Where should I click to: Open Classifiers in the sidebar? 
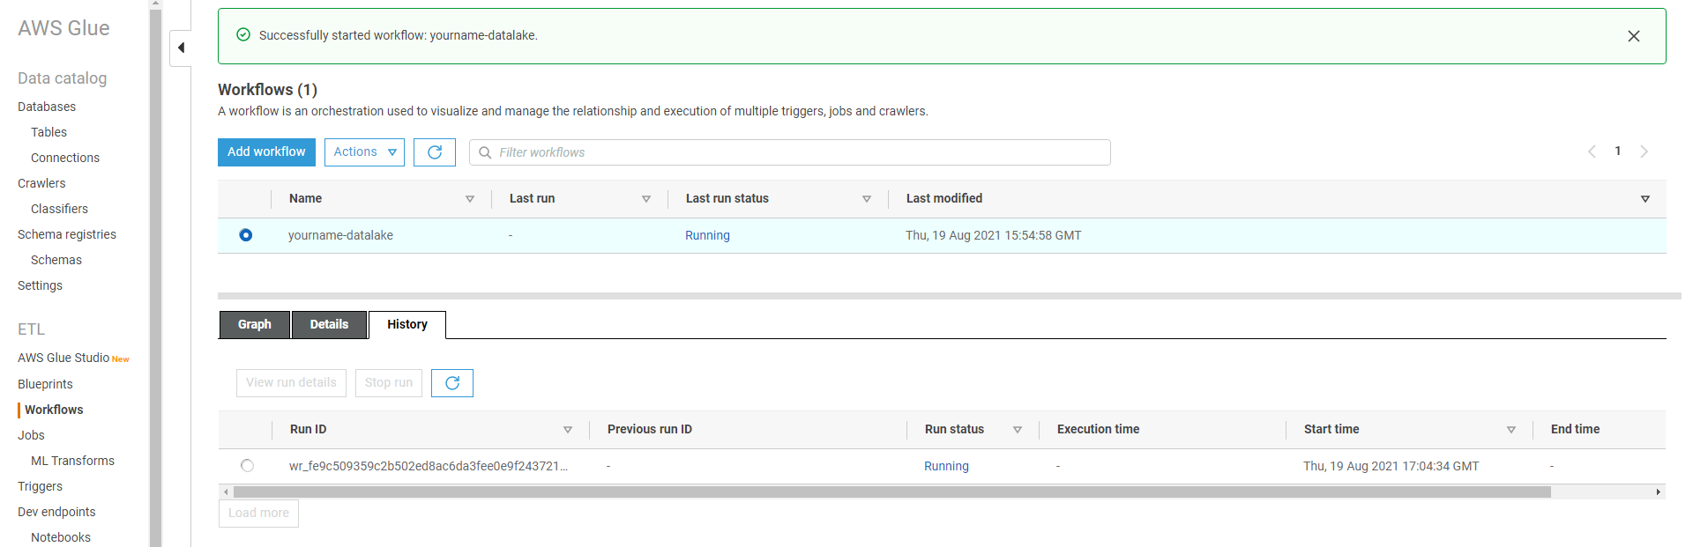[x=59, y=209]
